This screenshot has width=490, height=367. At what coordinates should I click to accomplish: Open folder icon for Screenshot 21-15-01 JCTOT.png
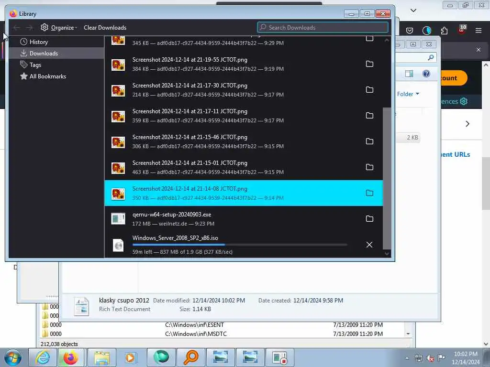tap(369, 167)
